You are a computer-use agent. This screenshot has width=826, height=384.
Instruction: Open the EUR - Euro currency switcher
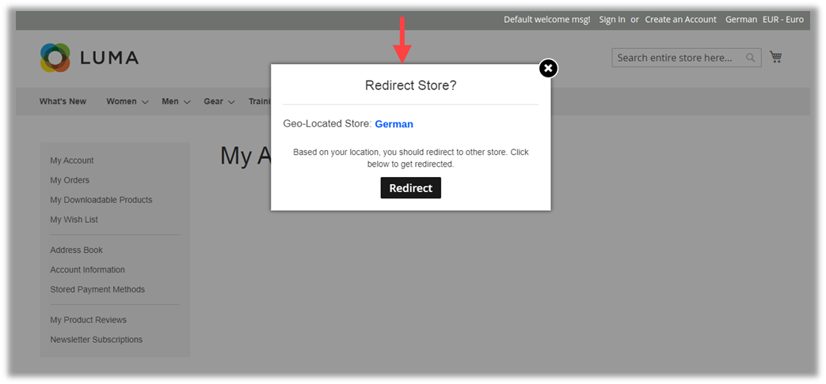tap(782, 20)
